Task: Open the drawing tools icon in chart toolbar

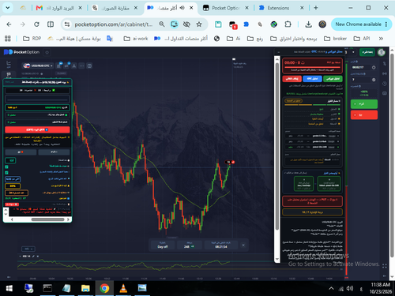Action: pos(74,66)
